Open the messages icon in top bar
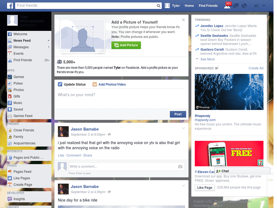The image size is (277, 208). pyautogui.click(x=236, y=6)
